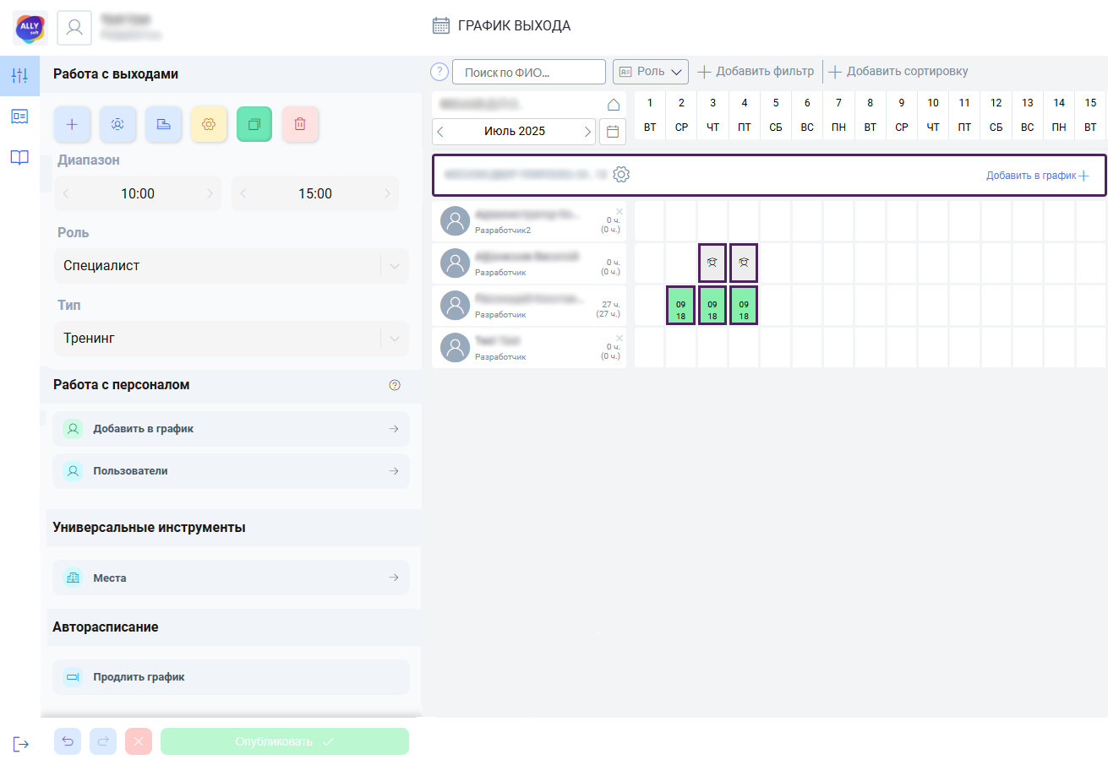The width and height of the screenshot is (1108, 765).
Task: Increase the 10:00 start time
Action: (x=210, y=193)
